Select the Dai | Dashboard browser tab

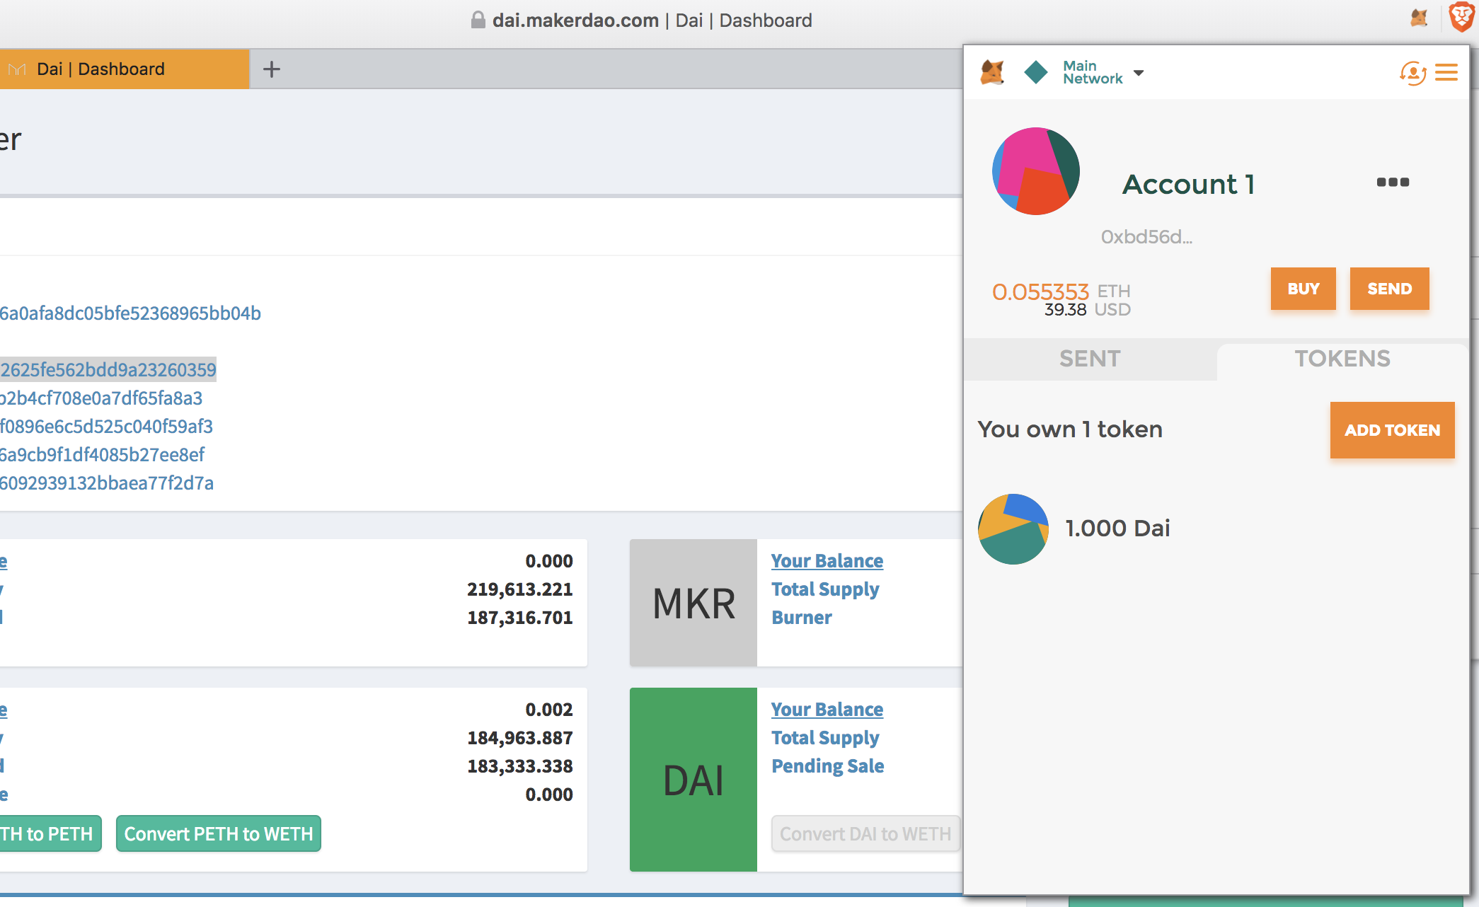(x=125, y=69)
